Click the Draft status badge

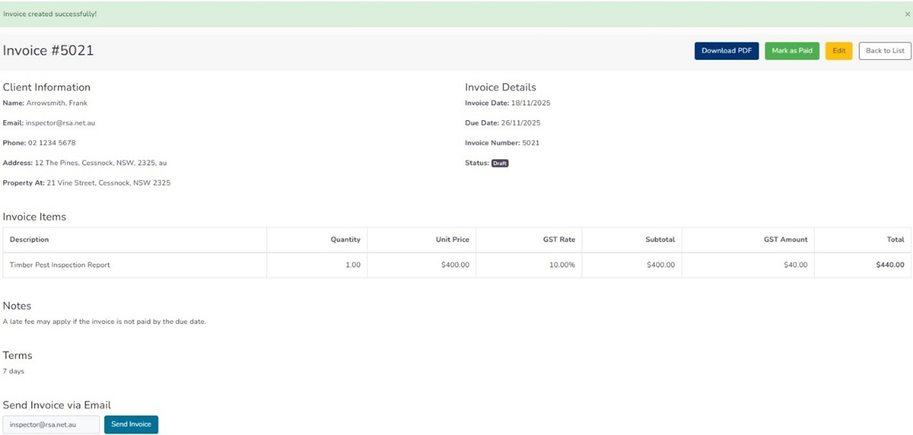click(x=499, y=164)
